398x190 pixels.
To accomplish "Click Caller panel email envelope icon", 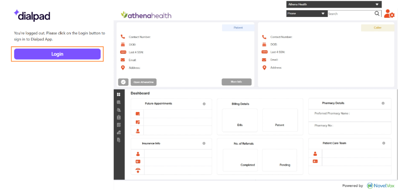I will [264, 60].
